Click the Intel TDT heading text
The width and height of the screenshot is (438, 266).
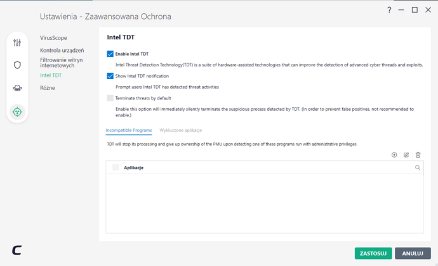(x=121, y=37)
